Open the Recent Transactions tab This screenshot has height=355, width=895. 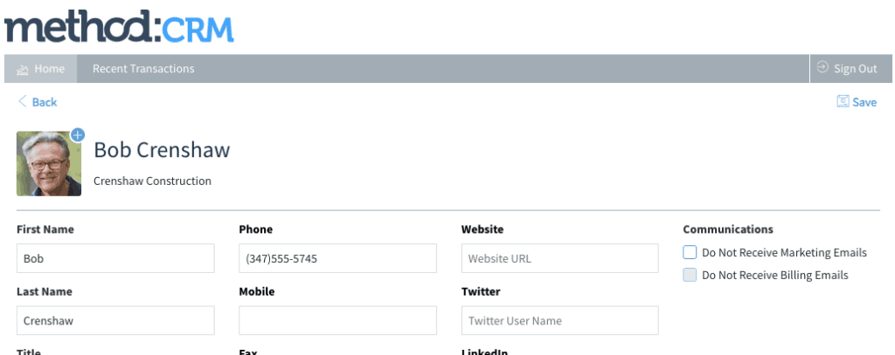point(143,69)
